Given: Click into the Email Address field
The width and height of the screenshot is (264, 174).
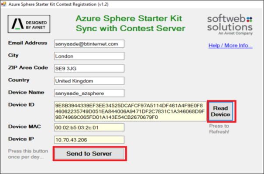Looking at the screenshot, I should (89, 44).
